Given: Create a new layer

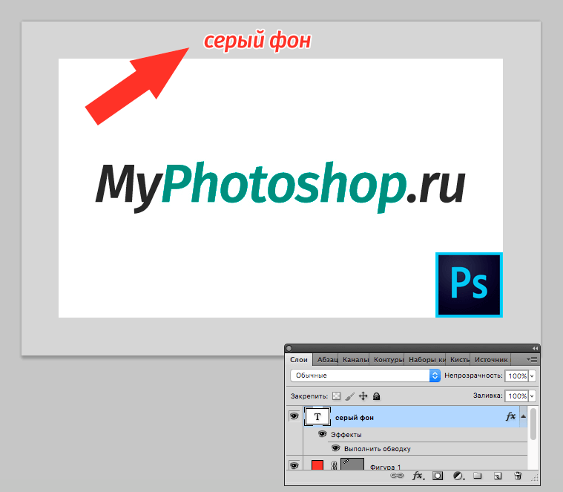Looking at the screenshot, I should click(498, 476).
